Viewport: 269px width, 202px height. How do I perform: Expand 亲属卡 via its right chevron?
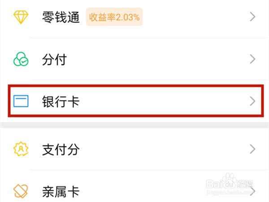tap(253, 191)
